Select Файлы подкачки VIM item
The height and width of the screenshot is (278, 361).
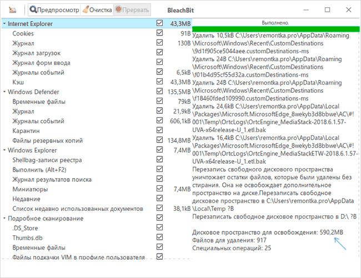tap(78, 257)
